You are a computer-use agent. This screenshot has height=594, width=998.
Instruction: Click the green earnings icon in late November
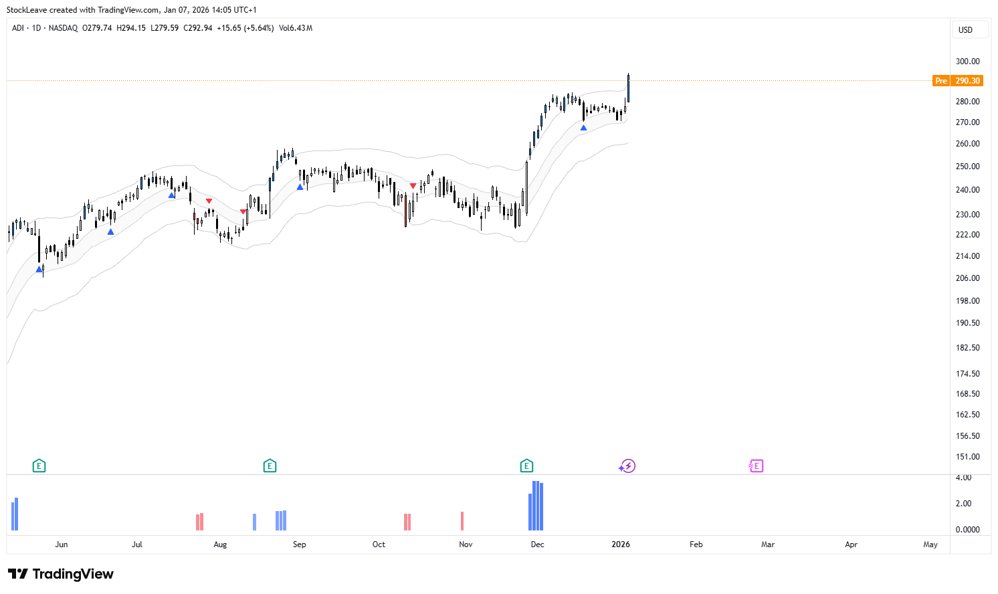526,466
